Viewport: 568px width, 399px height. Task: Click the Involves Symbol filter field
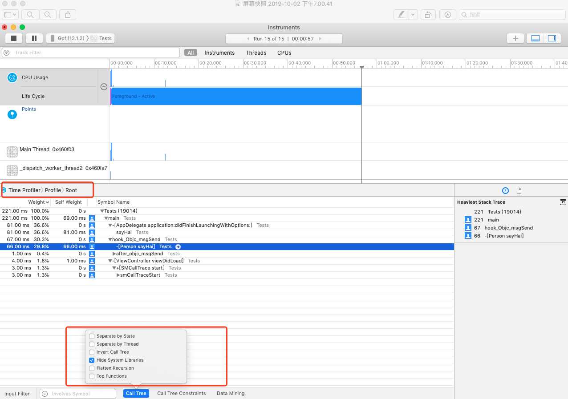(78, 394)
